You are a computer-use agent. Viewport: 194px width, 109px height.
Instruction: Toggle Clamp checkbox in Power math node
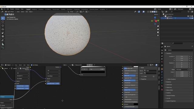(1, 106)
